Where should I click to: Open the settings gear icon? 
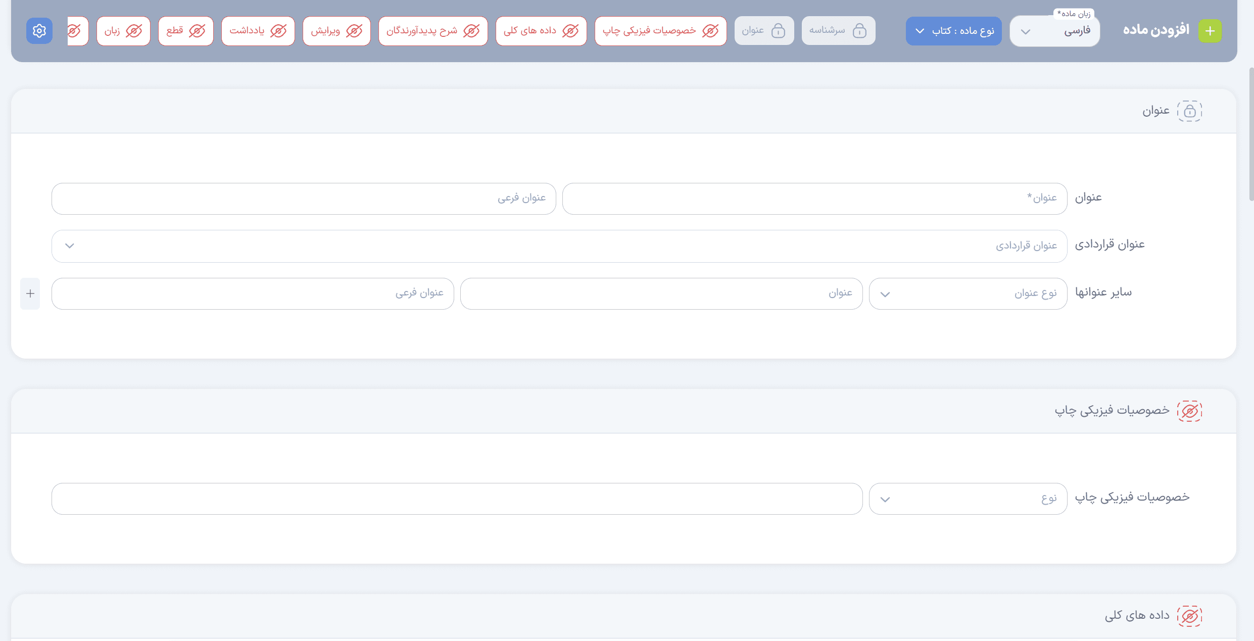pyautogui.click(x=39, y=30)
